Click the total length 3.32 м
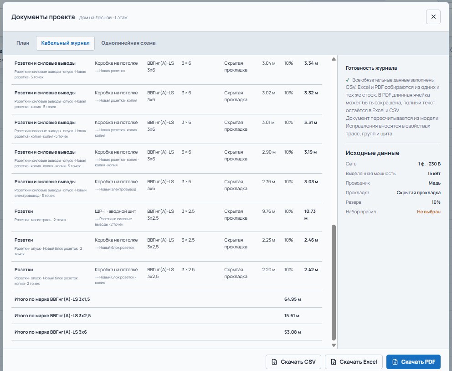 [311, 93]
